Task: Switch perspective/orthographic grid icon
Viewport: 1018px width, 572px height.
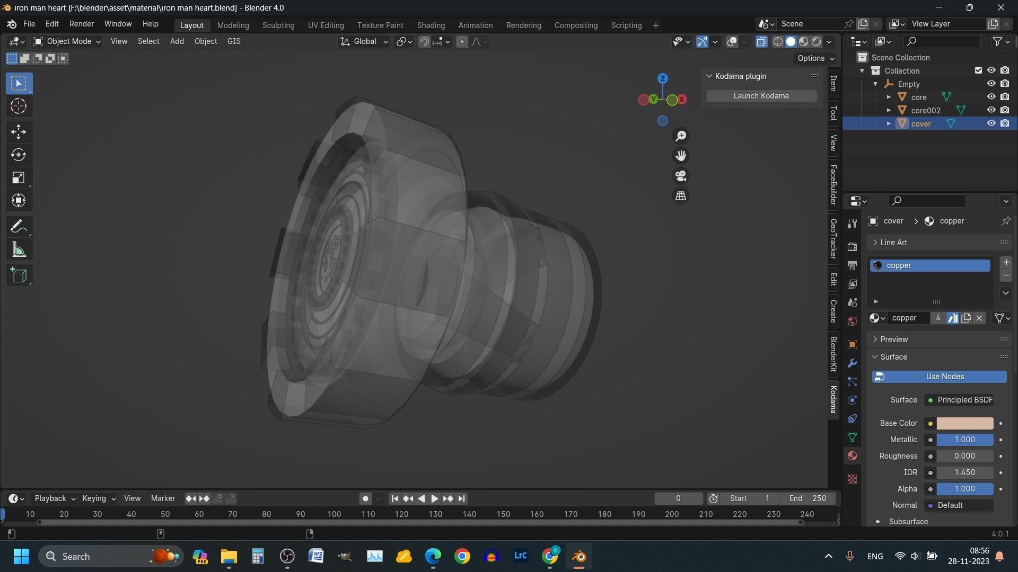Action: click(x=681, y=196)
